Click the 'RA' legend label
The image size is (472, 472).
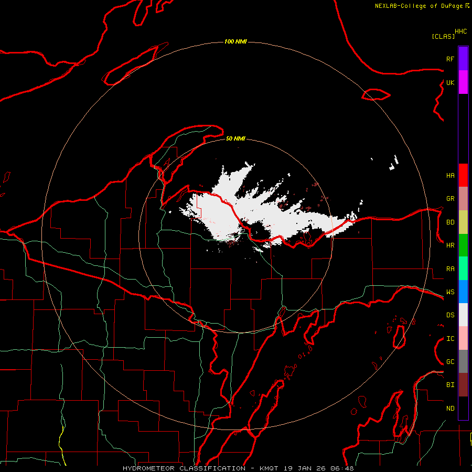(450, 269)
